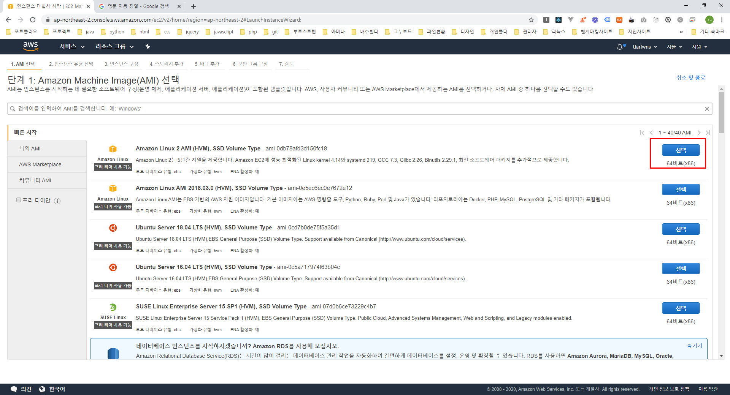Switch to step 3 인스턴스 구성 tab
The image size is (730, 395).
tap(121, 64)
